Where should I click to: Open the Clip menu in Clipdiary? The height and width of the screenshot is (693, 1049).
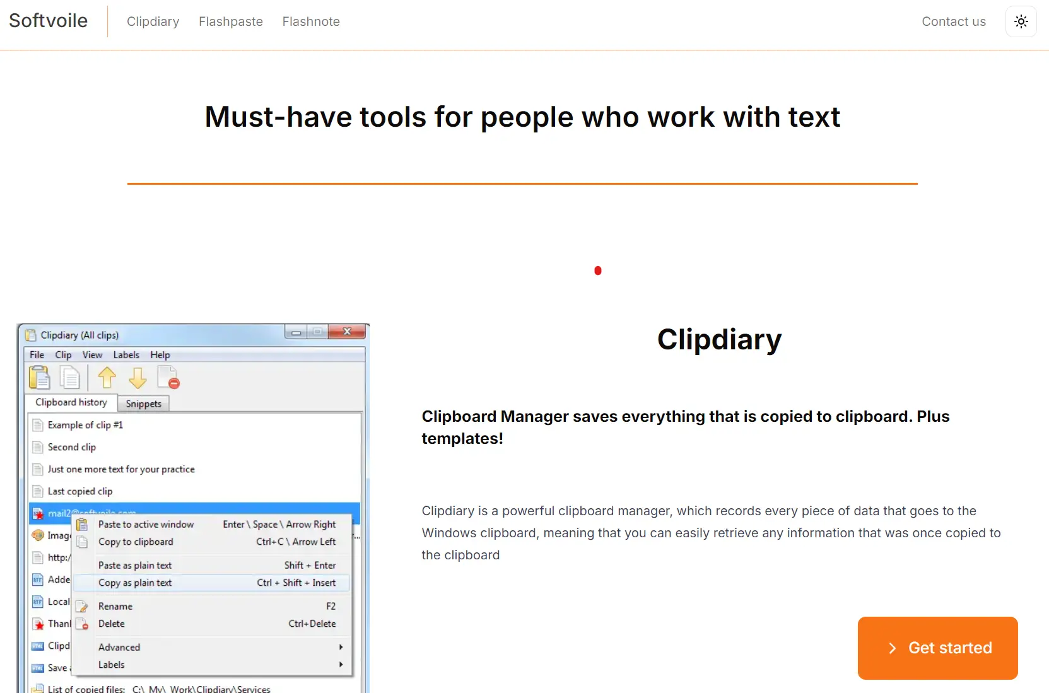click(x=63, y=355)
